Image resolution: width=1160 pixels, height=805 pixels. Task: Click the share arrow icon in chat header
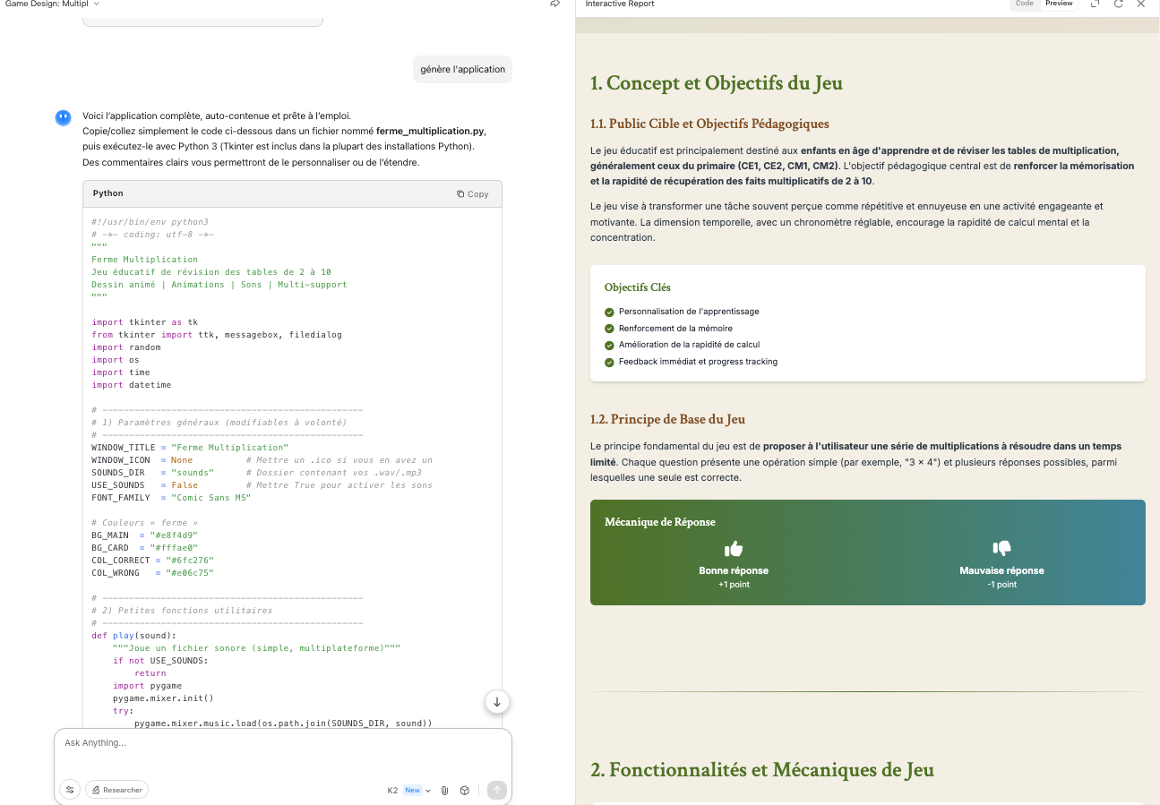(555, 4)
